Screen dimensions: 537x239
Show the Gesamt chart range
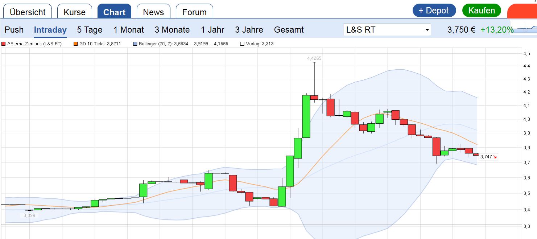289,30
